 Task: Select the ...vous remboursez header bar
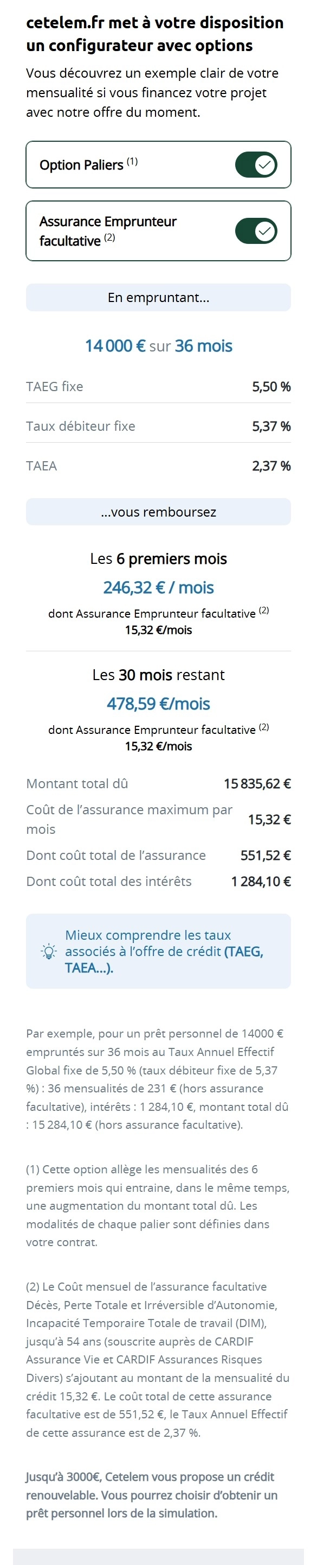[x=158, y=512]
